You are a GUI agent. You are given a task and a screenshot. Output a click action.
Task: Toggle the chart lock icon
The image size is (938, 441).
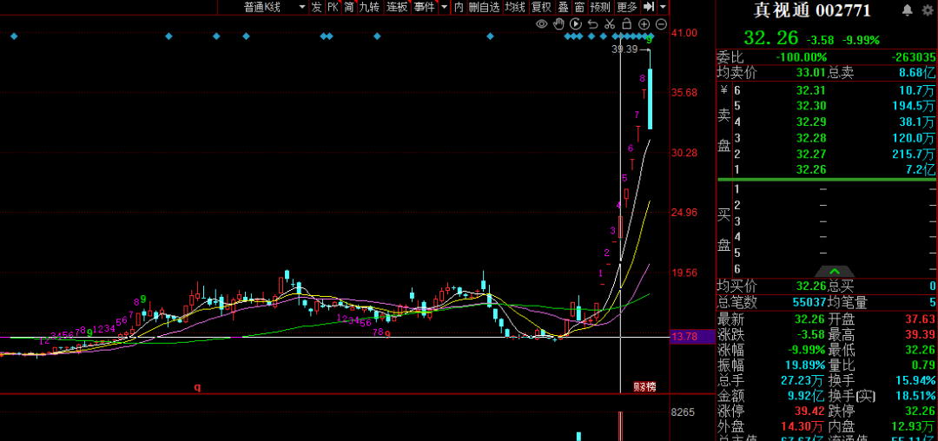[x=627, y=23]
